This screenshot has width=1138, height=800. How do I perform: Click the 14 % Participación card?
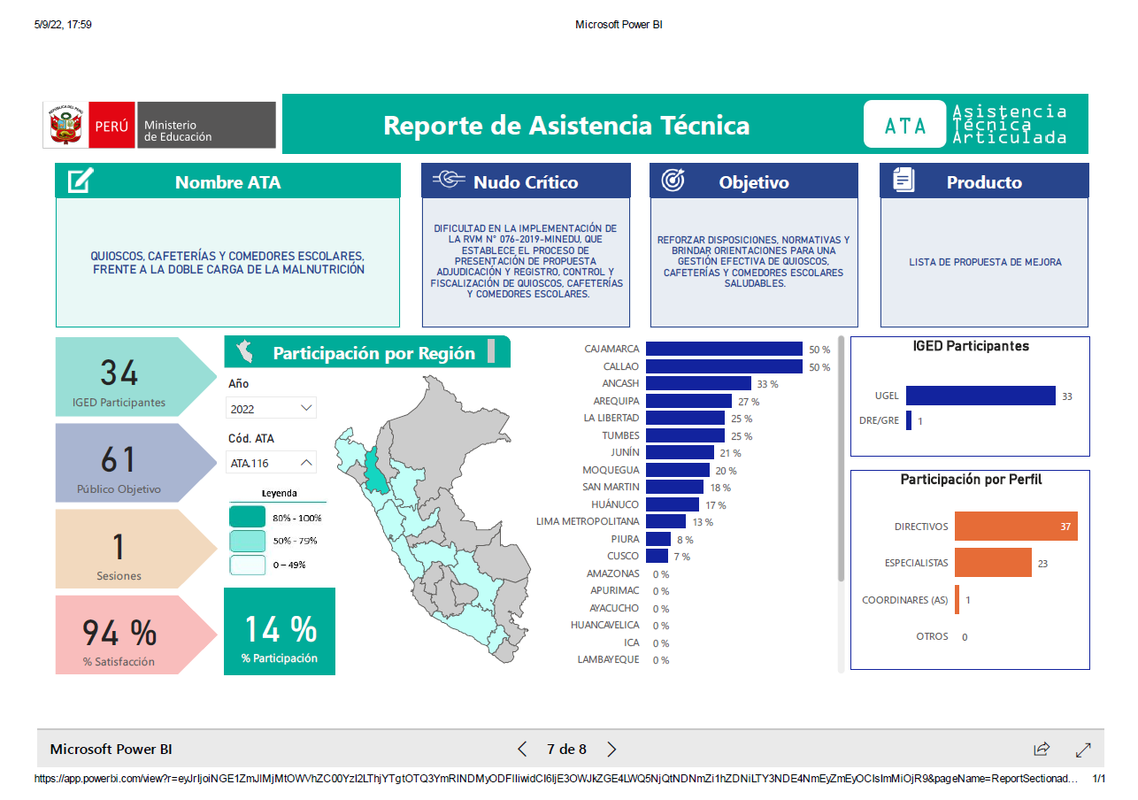tap(280, 631)
